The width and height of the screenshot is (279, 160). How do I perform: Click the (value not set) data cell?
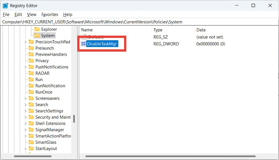click(210, 37)
